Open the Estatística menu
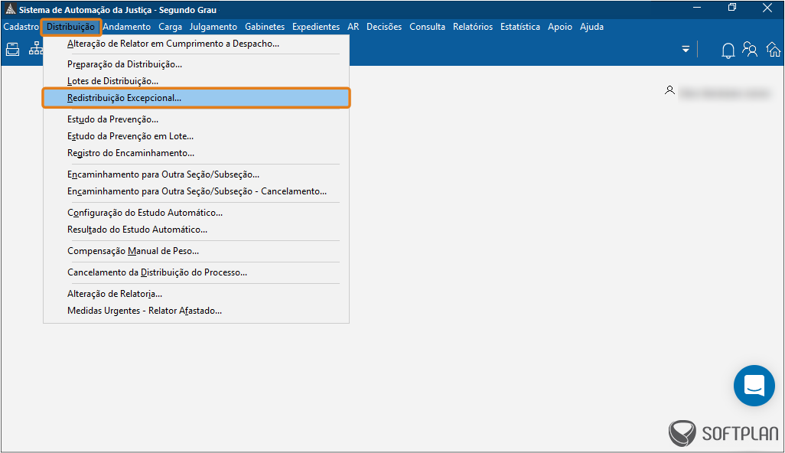Screen dimensions: 785x453 [x=520, y=27]
